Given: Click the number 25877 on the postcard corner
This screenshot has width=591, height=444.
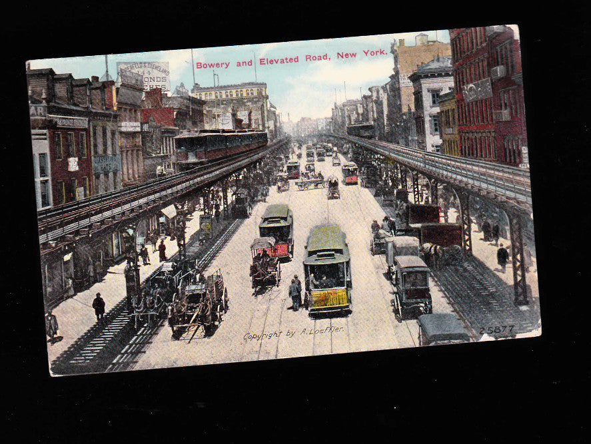Looking at the screenshot, I should click(x=496, y=330).
